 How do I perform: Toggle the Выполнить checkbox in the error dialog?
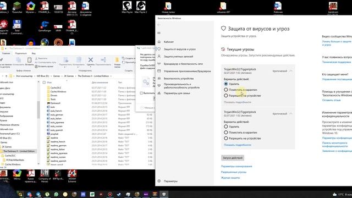[141, 93]
